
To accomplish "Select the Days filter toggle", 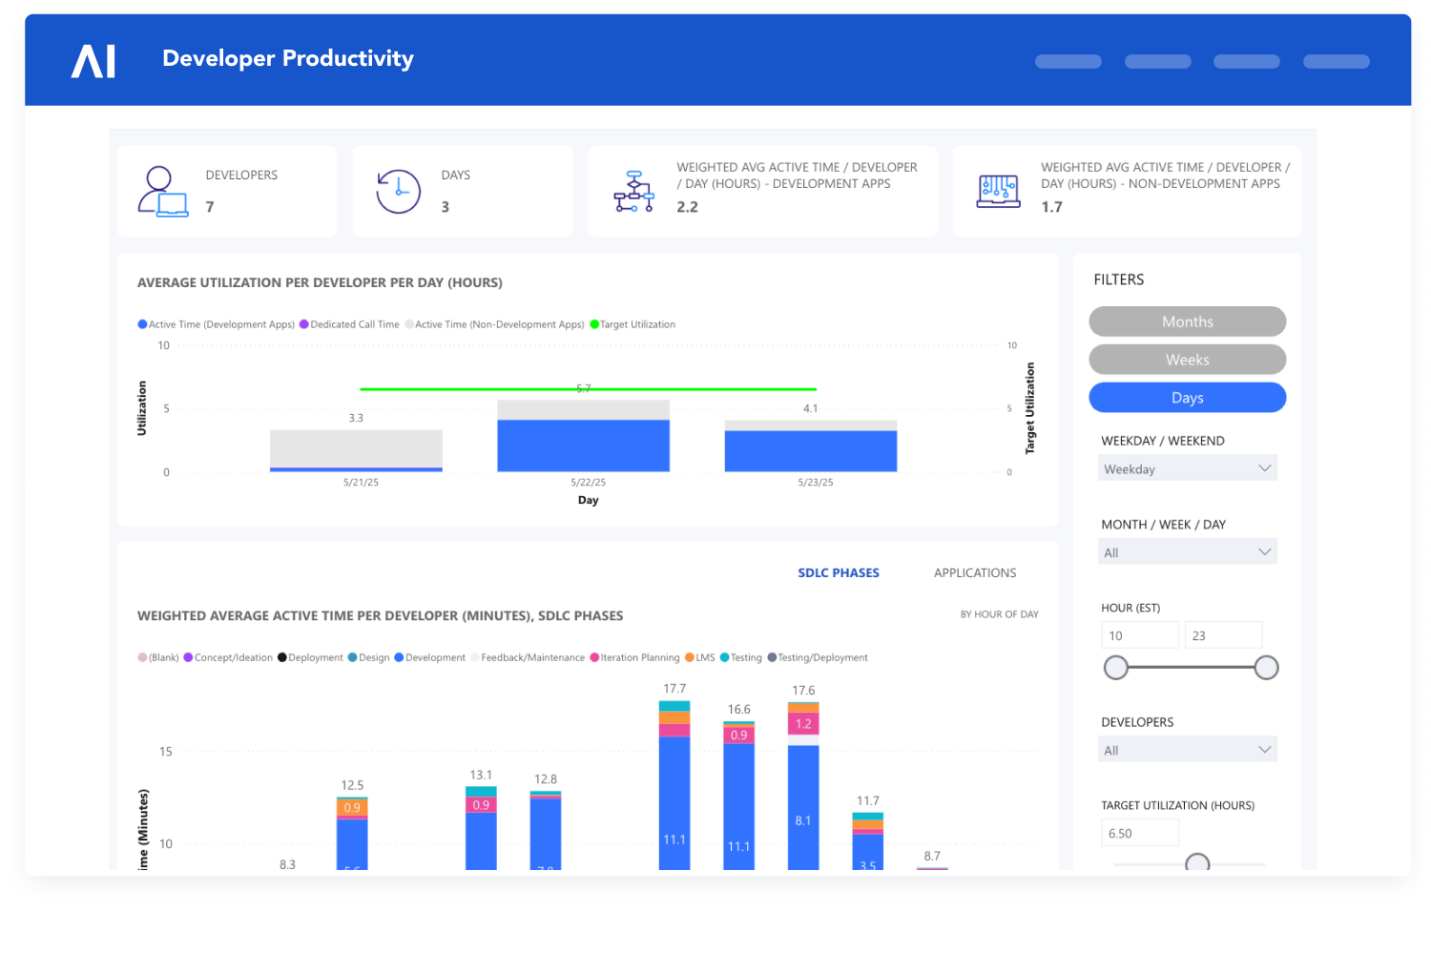I will coord(1187,398).
